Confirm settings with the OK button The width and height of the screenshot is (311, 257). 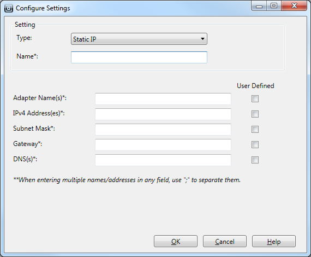point(176,241)
